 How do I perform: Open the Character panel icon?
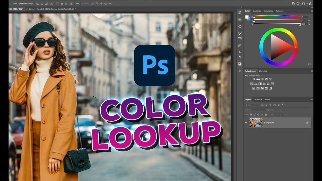click(x=240, y=52)
